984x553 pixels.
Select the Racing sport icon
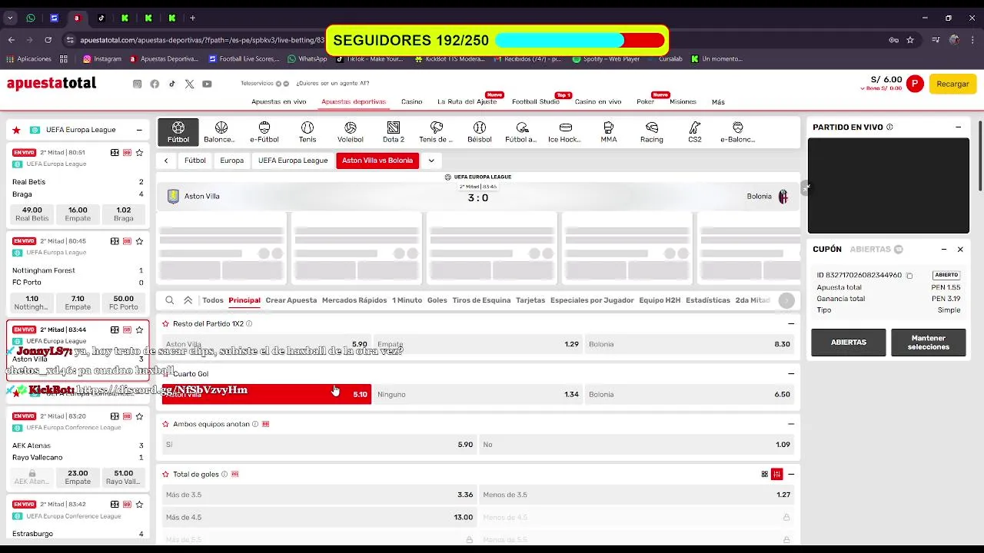point(652,132)
